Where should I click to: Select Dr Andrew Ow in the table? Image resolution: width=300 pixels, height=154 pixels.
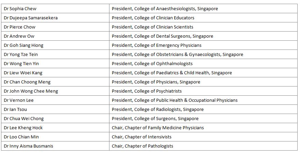tap(19, 36)
